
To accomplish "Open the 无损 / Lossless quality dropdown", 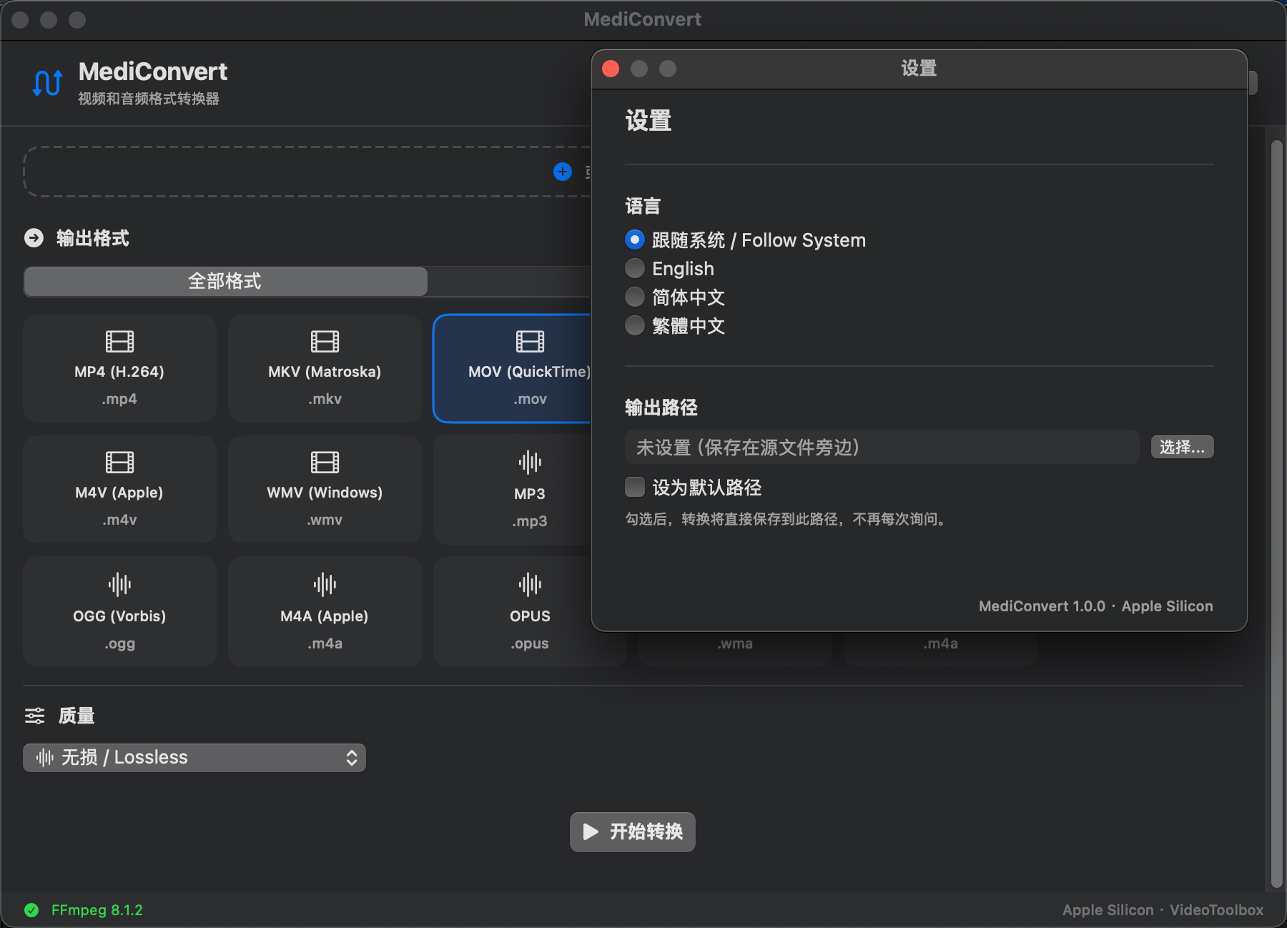I will pos(194,758).
